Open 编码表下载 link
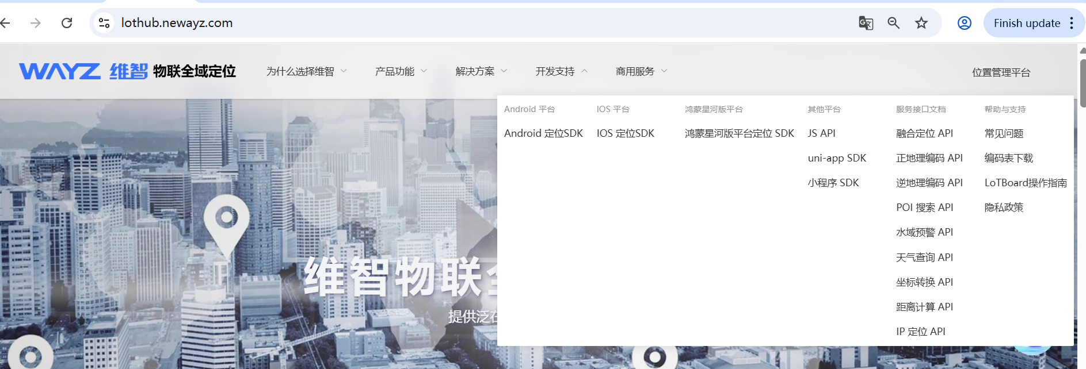Image resolution: width=1086 pixels, height=369 pixels. pyautogui.click(x=1008, y=158)
